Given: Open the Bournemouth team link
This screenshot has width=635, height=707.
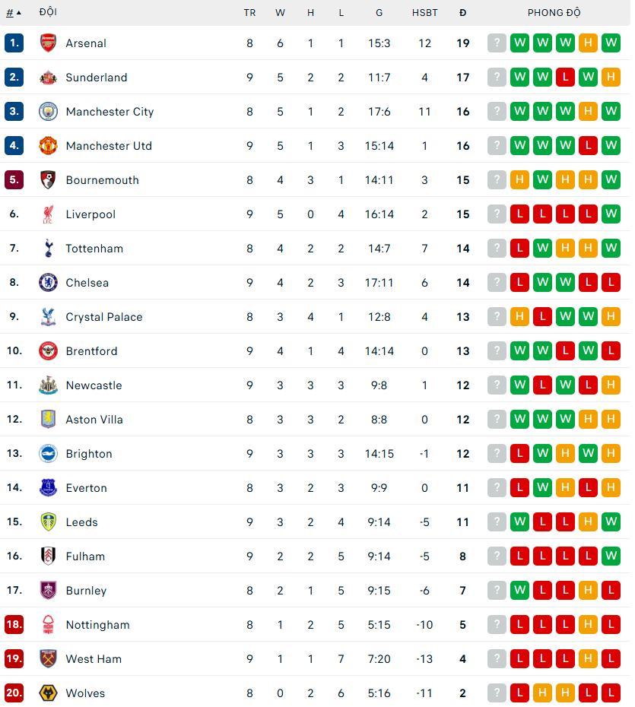Looking at the screenshot, I should point(102,180).
